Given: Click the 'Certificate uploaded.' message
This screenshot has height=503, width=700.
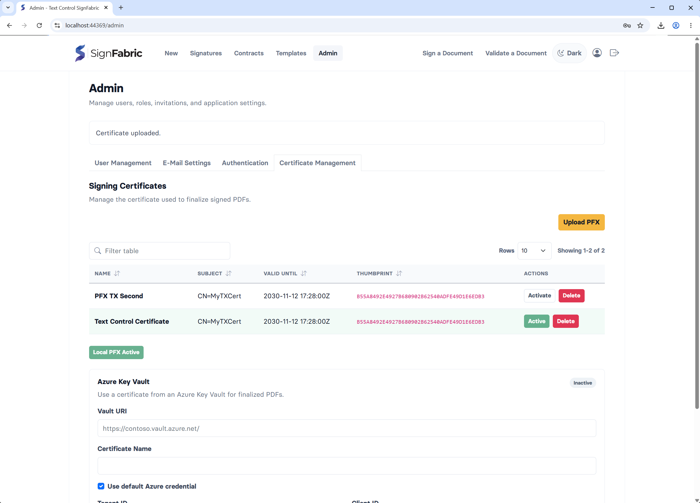Looking at the screenshot, I should [x=128, y=133].
